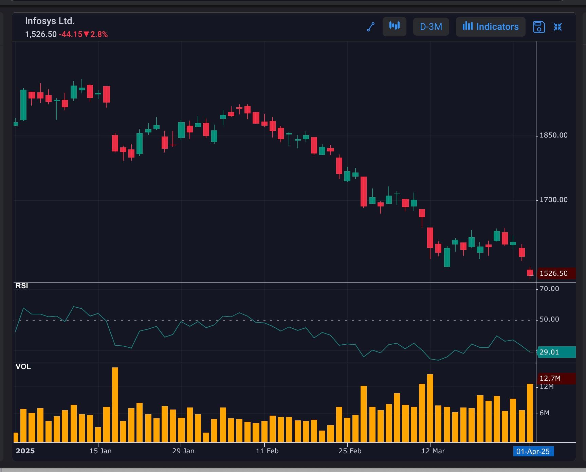Image resolution: width=586 pixels, height=472 pixels.
Task: Click the 11 Feb date label
Action: click(267, 451)
